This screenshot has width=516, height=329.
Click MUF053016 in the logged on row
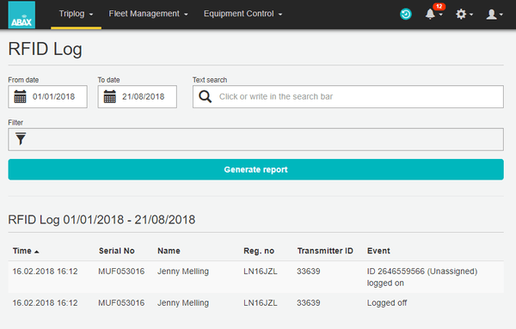(121, 271)
